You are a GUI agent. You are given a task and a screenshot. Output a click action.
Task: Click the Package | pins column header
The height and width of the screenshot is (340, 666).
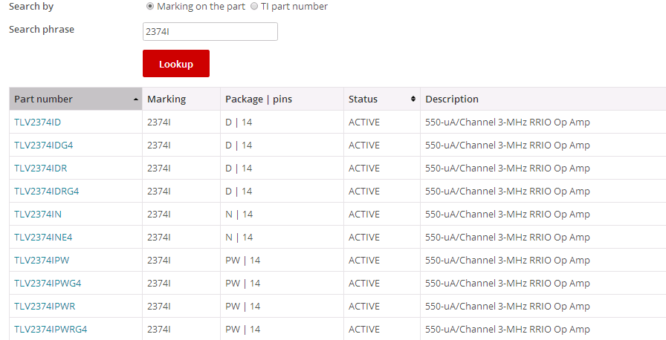click(258, 99)
